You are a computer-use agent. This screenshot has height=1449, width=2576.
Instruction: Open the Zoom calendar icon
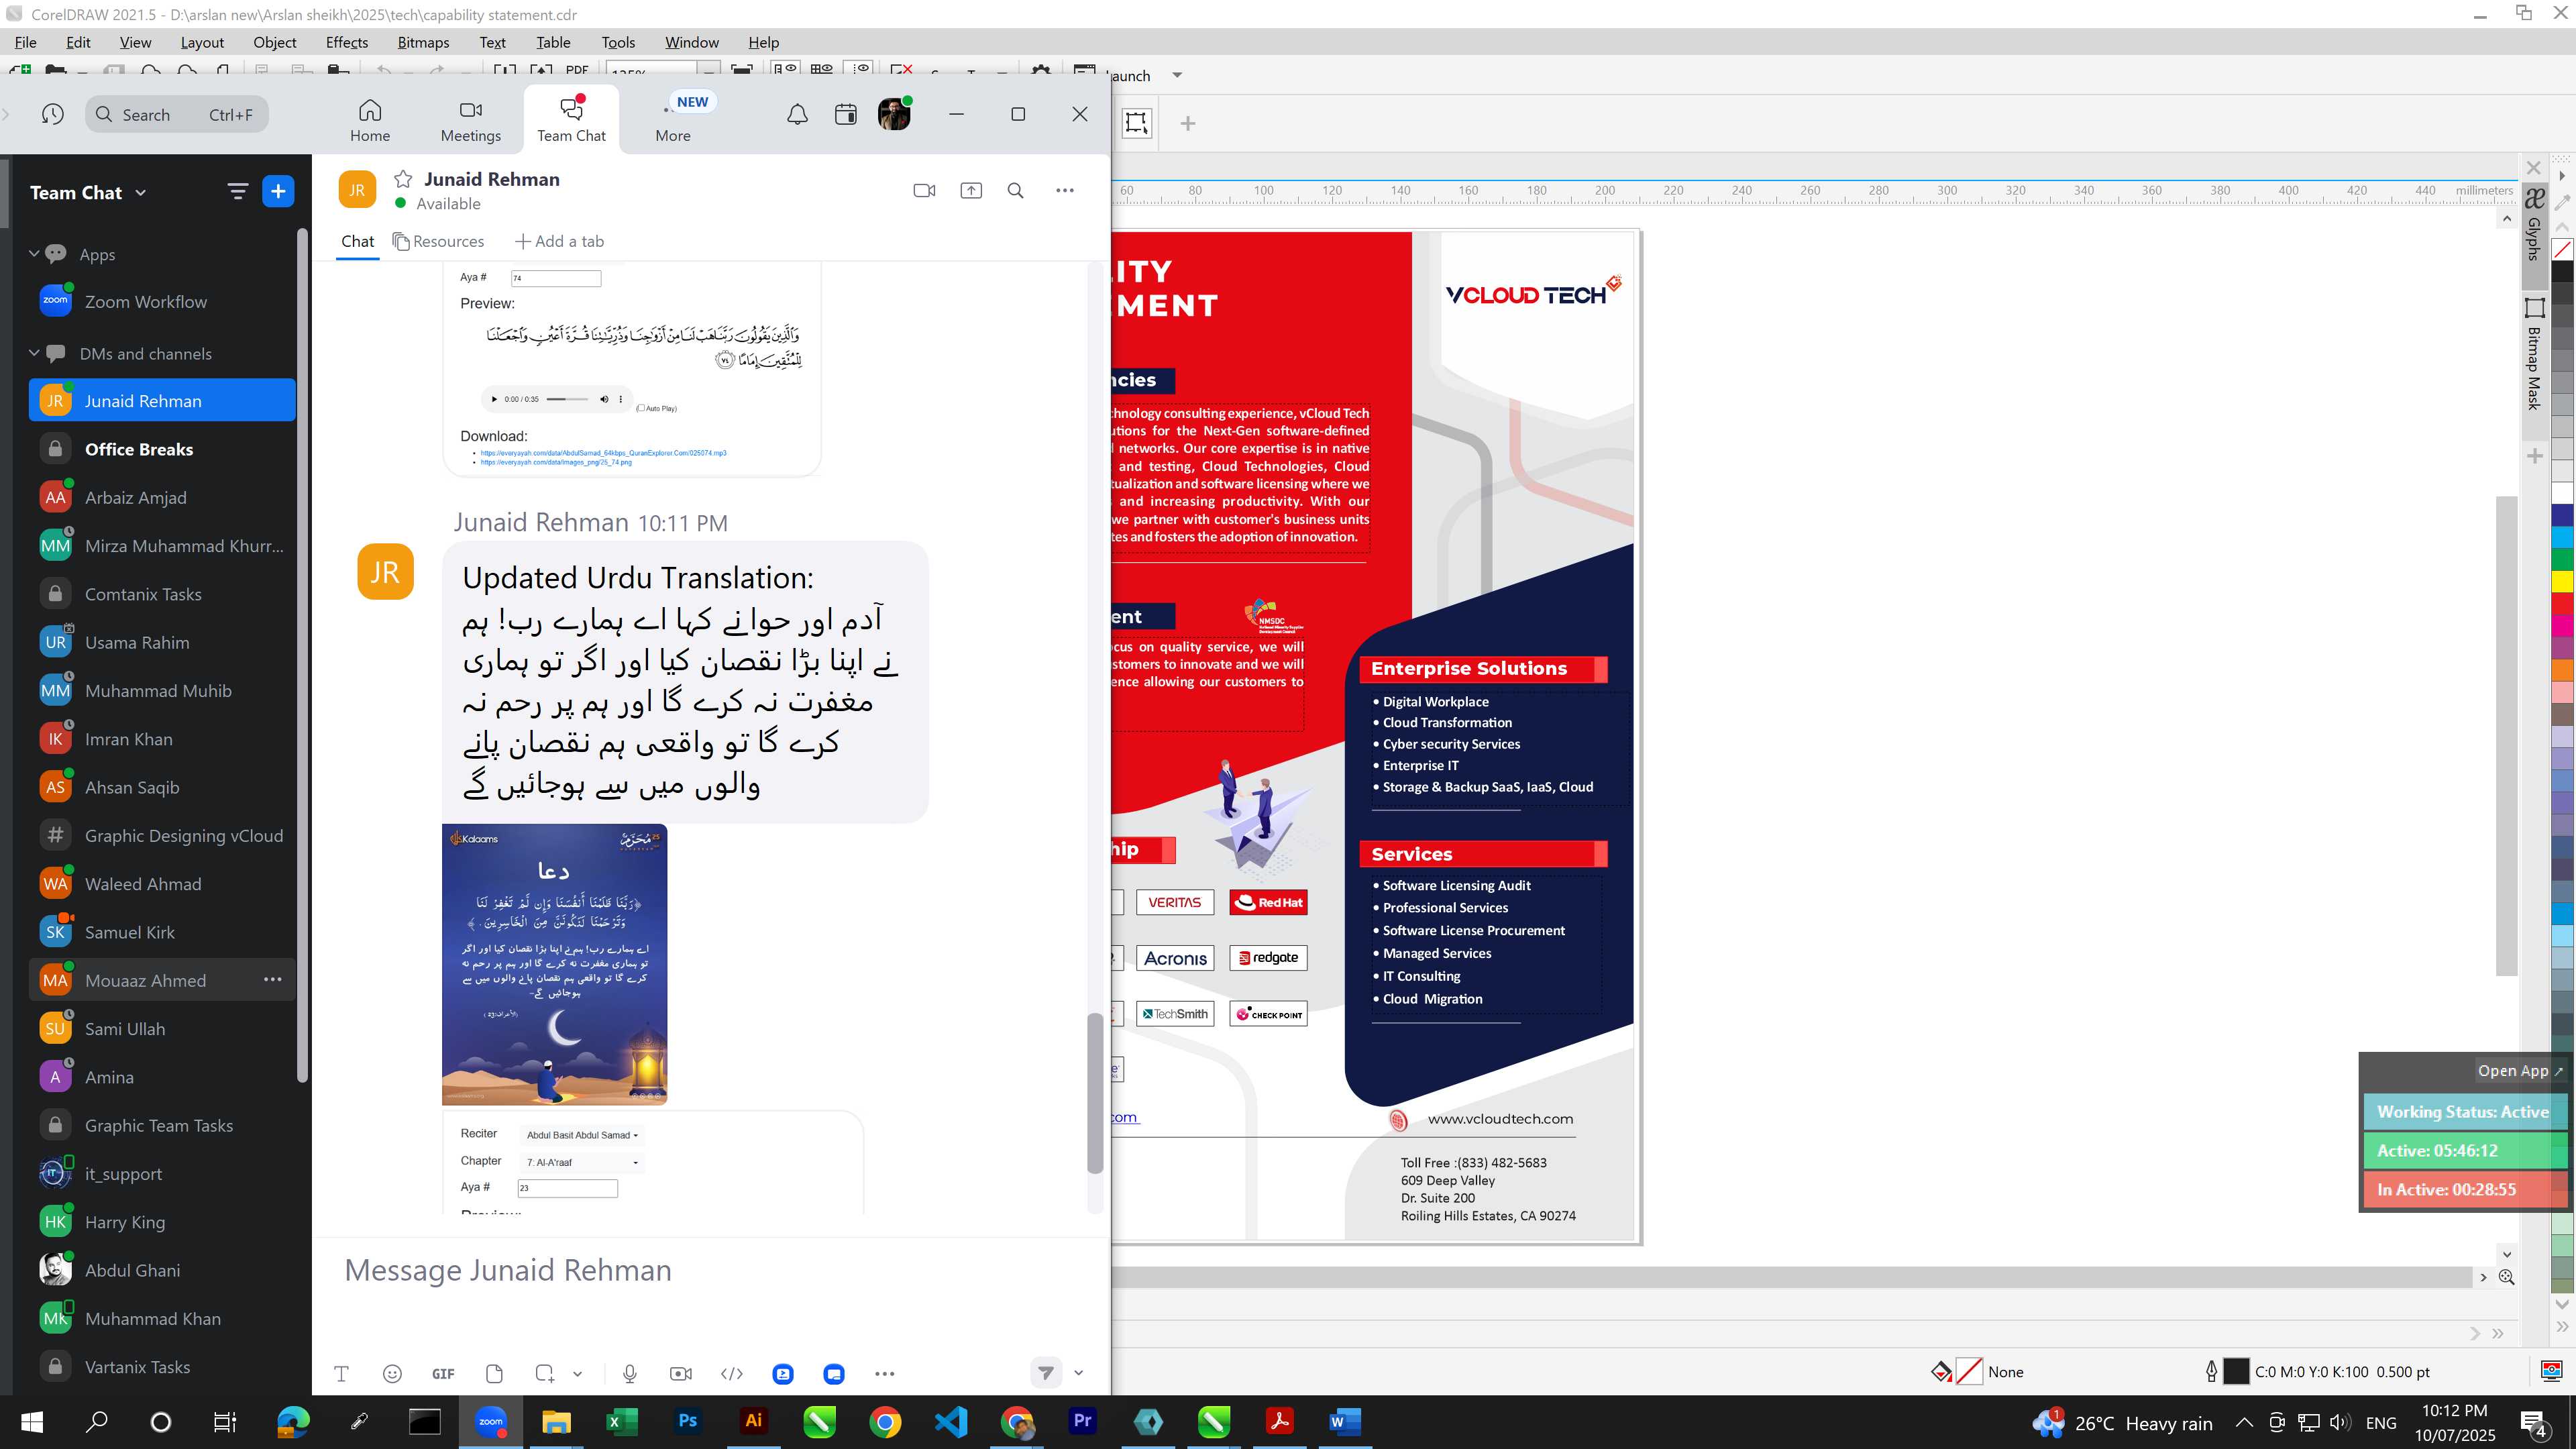(x=845, y=114)
